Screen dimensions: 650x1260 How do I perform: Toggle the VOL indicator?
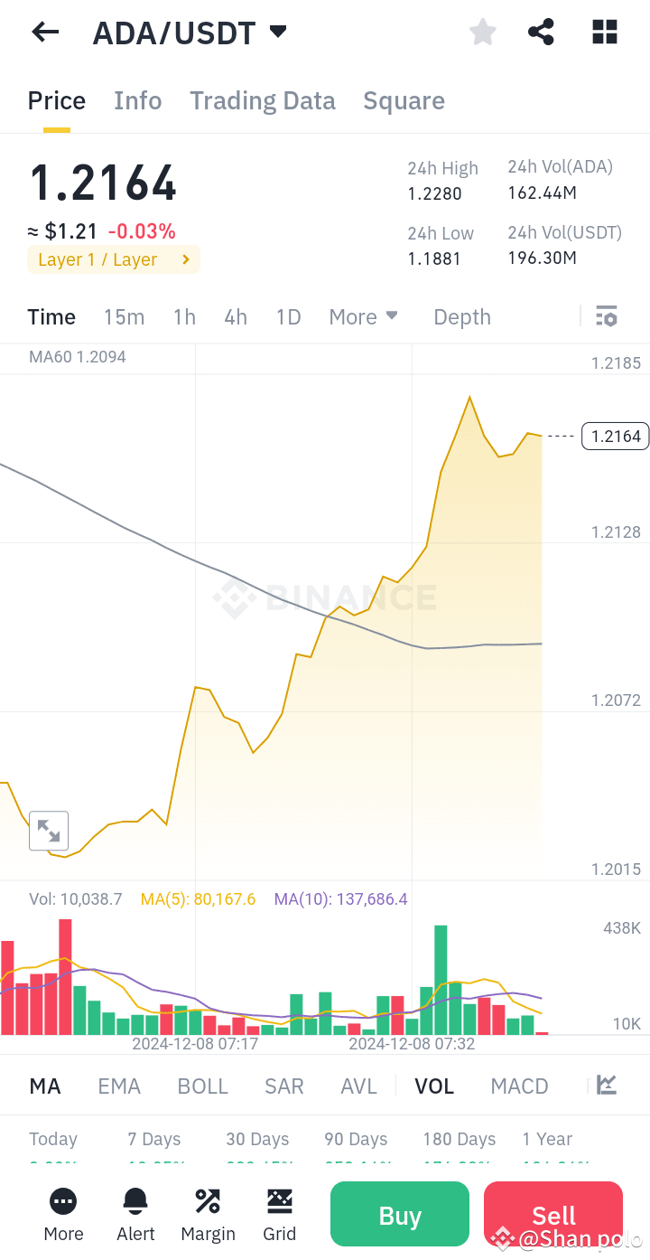pyautogui.click(x=434, y=1085)
